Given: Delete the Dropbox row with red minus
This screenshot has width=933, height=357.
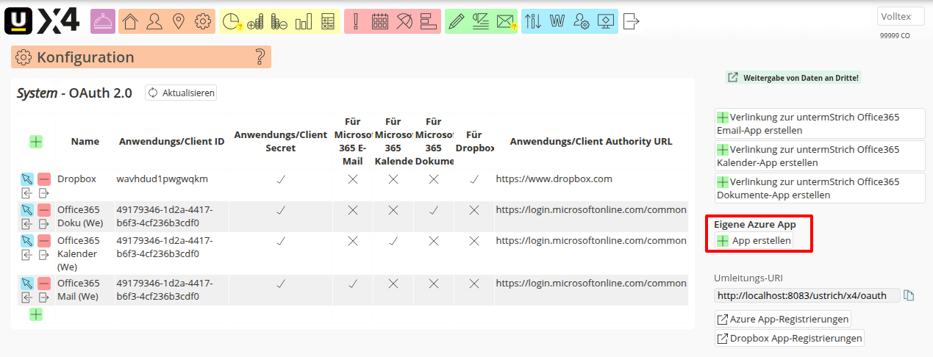Looking at the screenshot, I should (44, 179).
